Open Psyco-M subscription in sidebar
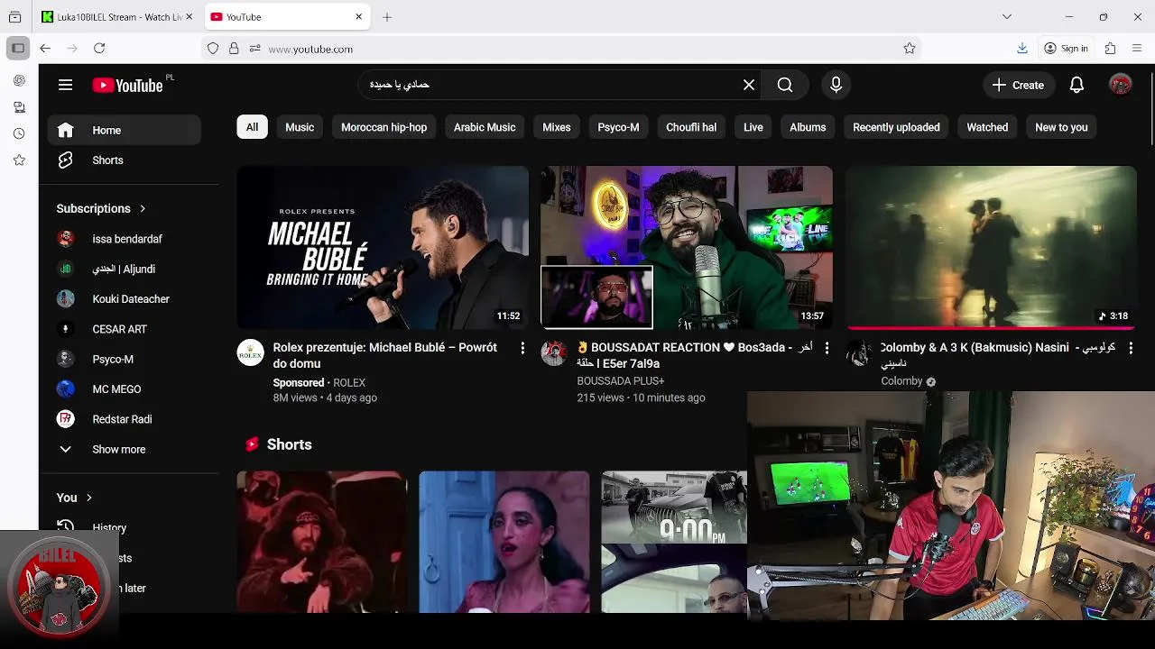Viewport: 1155px width, 649px height. [x=125, y=359]
